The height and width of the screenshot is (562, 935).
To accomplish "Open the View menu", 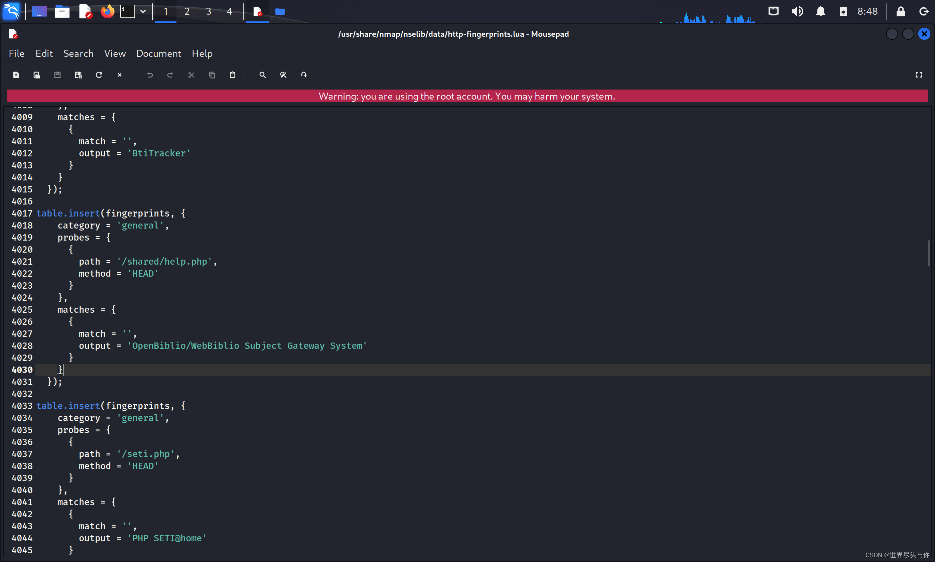I will pos(115,53).
